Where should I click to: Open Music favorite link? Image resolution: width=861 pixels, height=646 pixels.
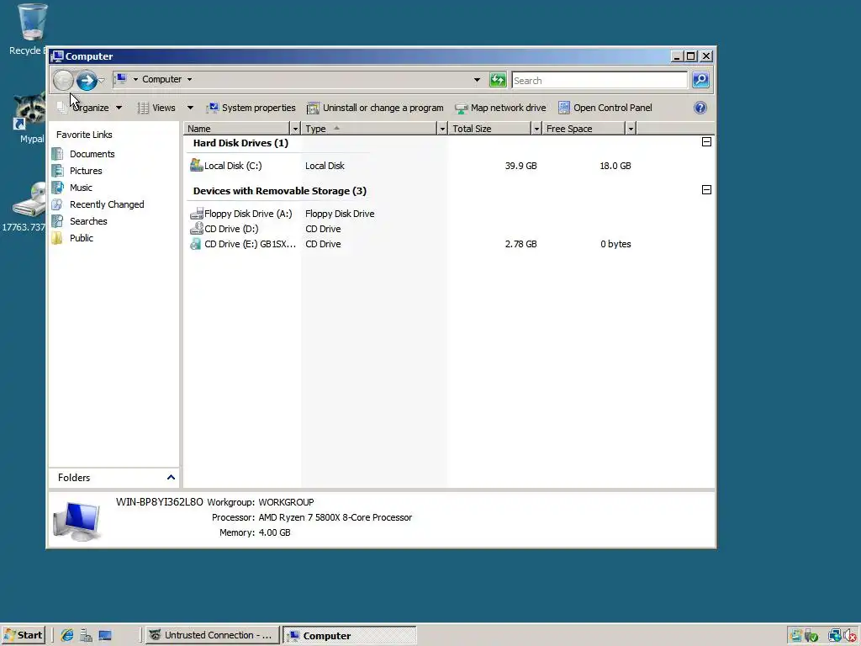click(x=81, y=188)
